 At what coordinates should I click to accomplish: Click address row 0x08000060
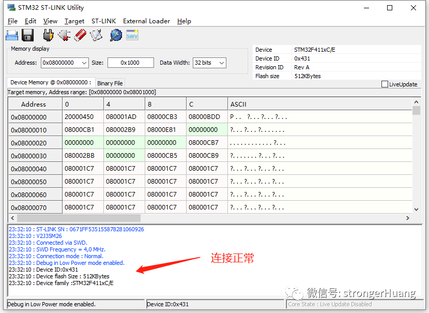35,195
